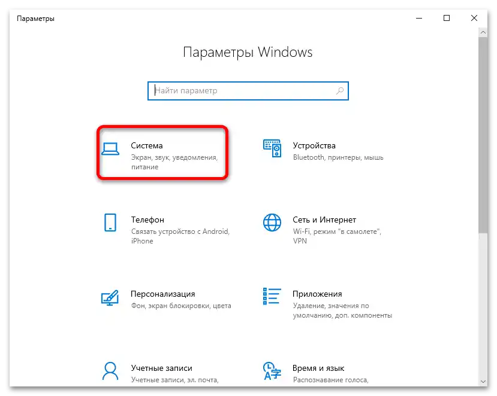Image resolution: width=497 pixels, height=396 pixels.
Task: Focus the Найти параметр search field
Action: [x=248, y=91]
